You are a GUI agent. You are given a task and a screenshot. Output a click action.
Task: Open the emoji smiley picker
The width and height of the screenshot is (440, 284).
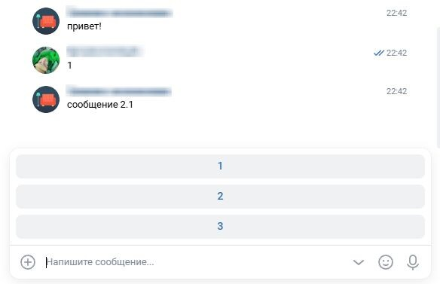tap(386, 262)
